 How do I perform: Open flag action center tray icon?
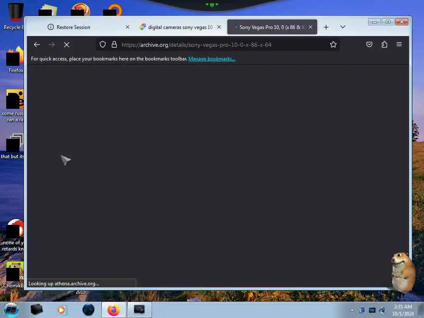point(362,310)
